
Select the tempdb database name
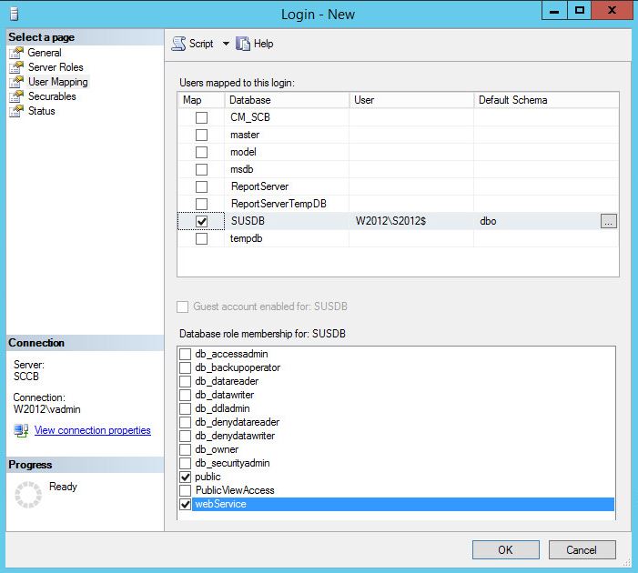(x=246, y=238)
